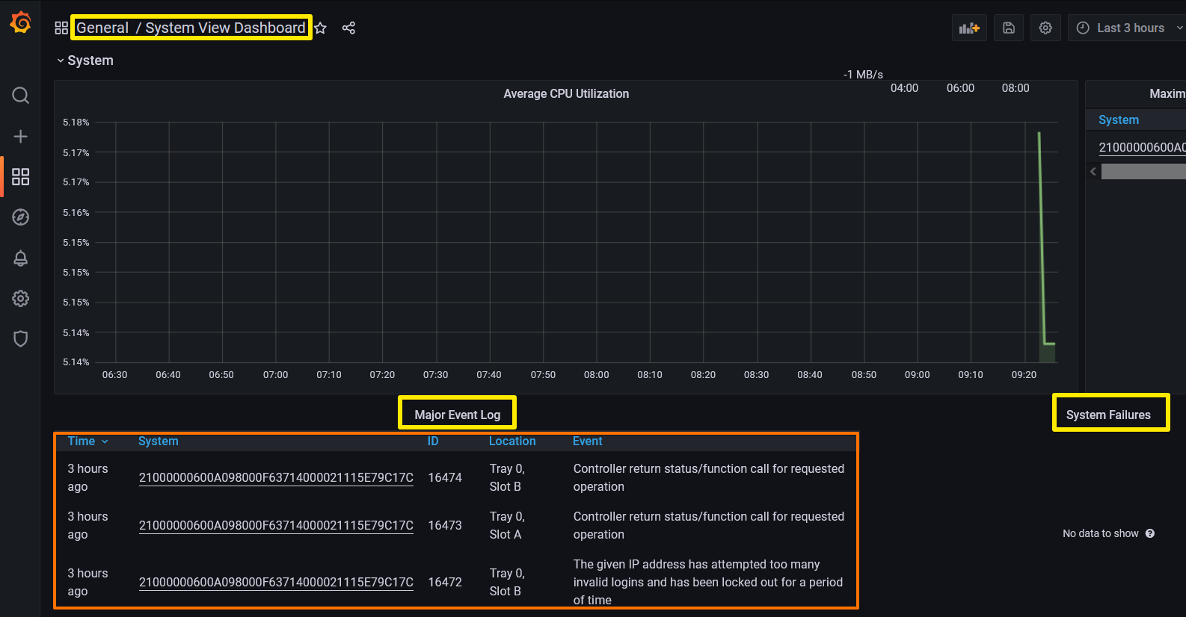This screenshot has width=1186, height=617.
Task: Sort event log by Time column
Action: [87, 441]
